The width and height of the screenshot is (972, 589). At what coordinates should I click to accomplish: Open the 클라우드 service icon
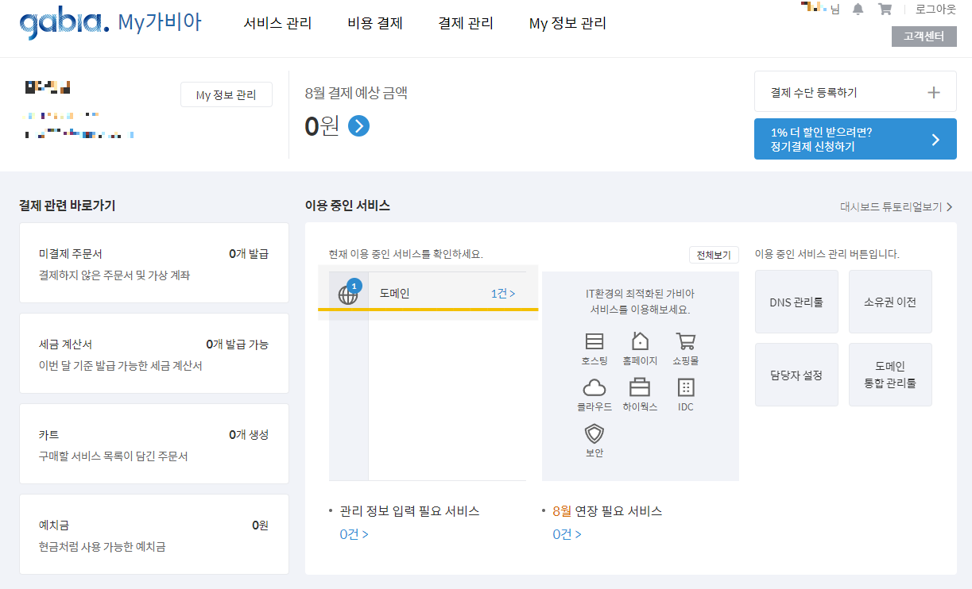click(x=594, y=387)
